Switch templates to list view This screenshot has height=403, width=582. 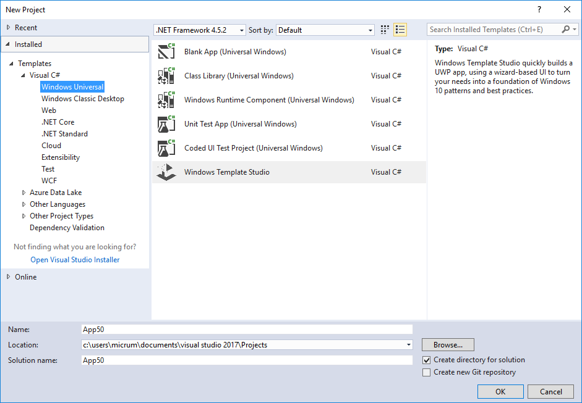(400, 29)
